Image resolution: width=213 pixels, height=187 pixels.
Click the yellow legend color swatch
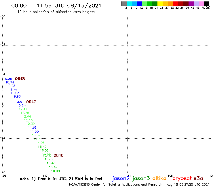160,3
